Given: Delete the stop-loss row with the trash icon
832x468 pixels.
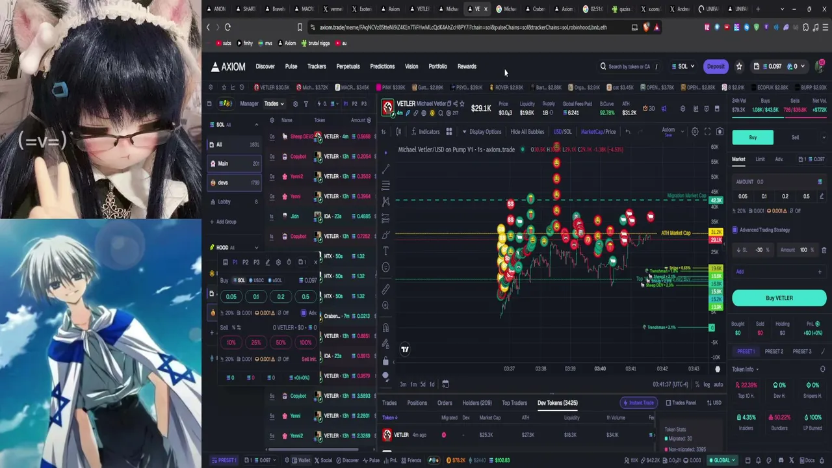Looking at the screenshot, I should pyautogui.click(x=824, y=250).
